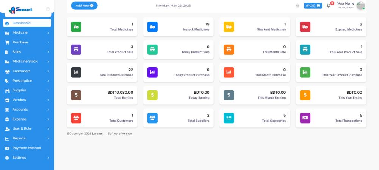Expand the Supplier menu chevron

click(48, 90)
